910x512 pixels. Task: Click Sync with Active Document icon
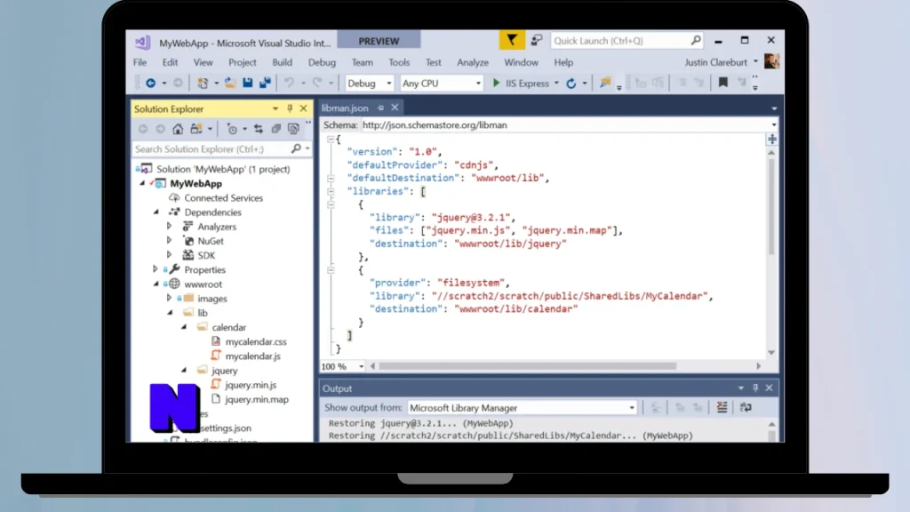pyautogui.click(x=259, y=129)
